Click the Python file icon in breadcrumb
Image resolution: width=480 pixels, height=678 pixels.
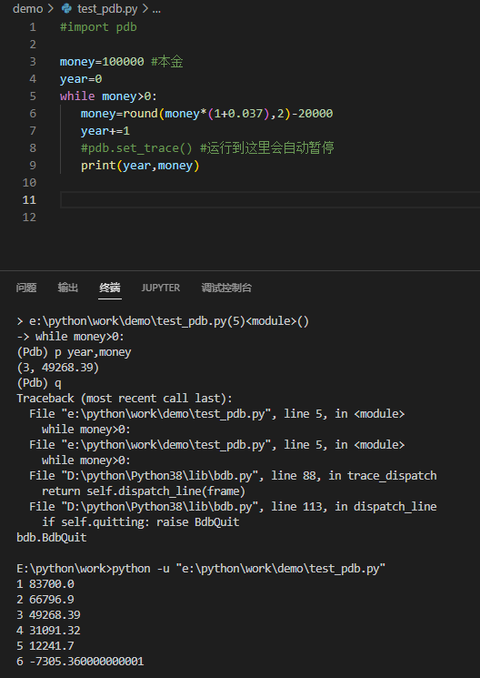(66, 8)
